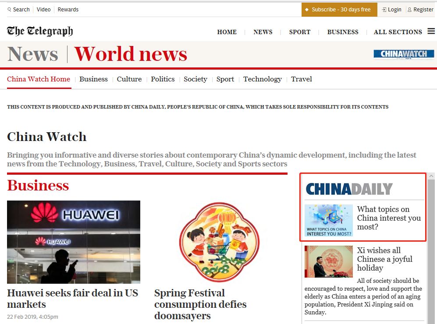Click the grey News heading
Viewport: 437px width, 324px height.
(x=32, y=54)
